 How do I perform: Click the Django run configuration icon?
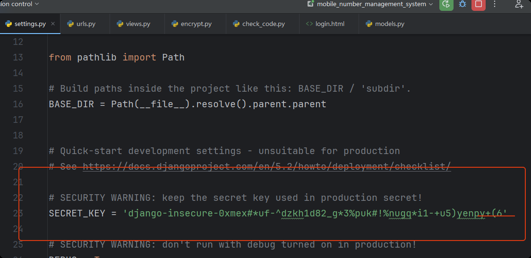click(310, 4)
